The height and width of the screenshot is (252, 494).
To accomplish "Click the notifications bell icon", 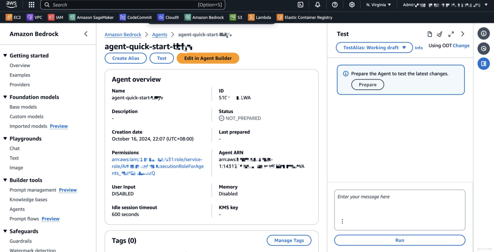I will [318, 5].
